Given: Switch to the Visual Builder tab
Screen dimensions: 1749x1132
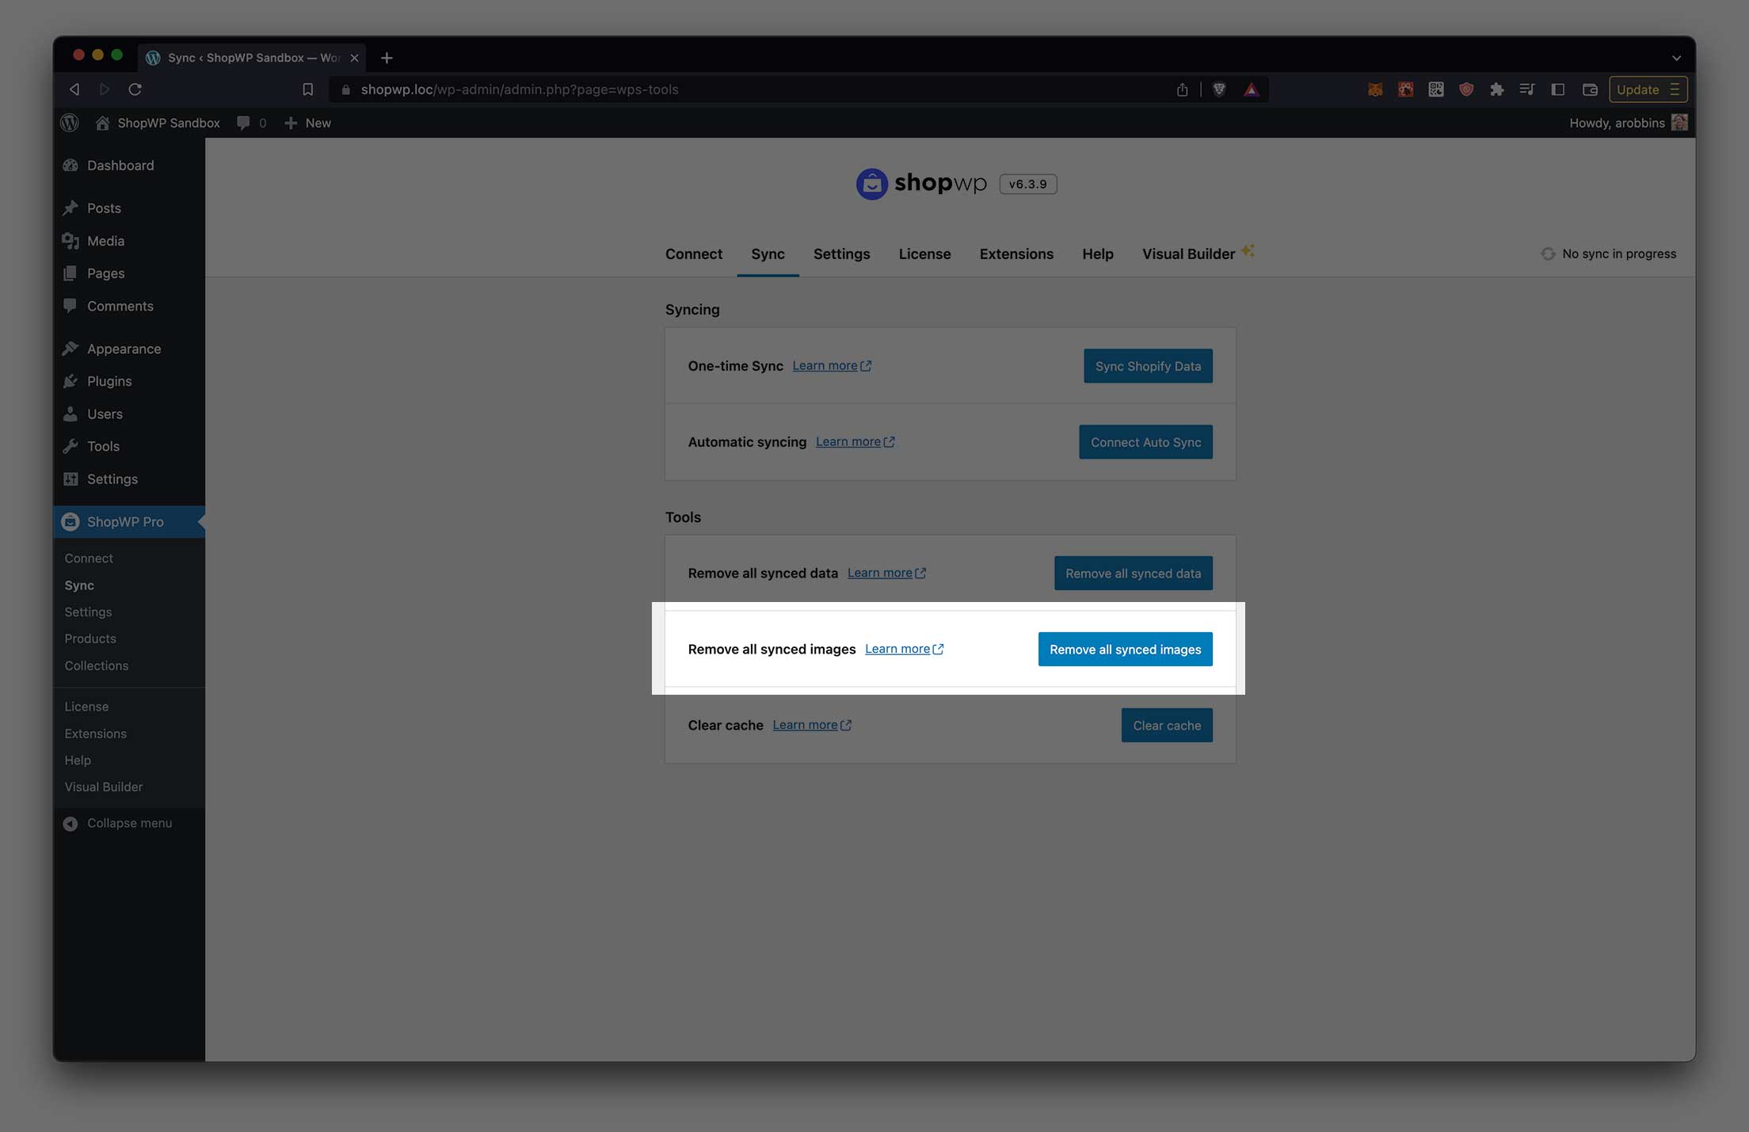Looking at the screenshot, I should [1197, 254].
